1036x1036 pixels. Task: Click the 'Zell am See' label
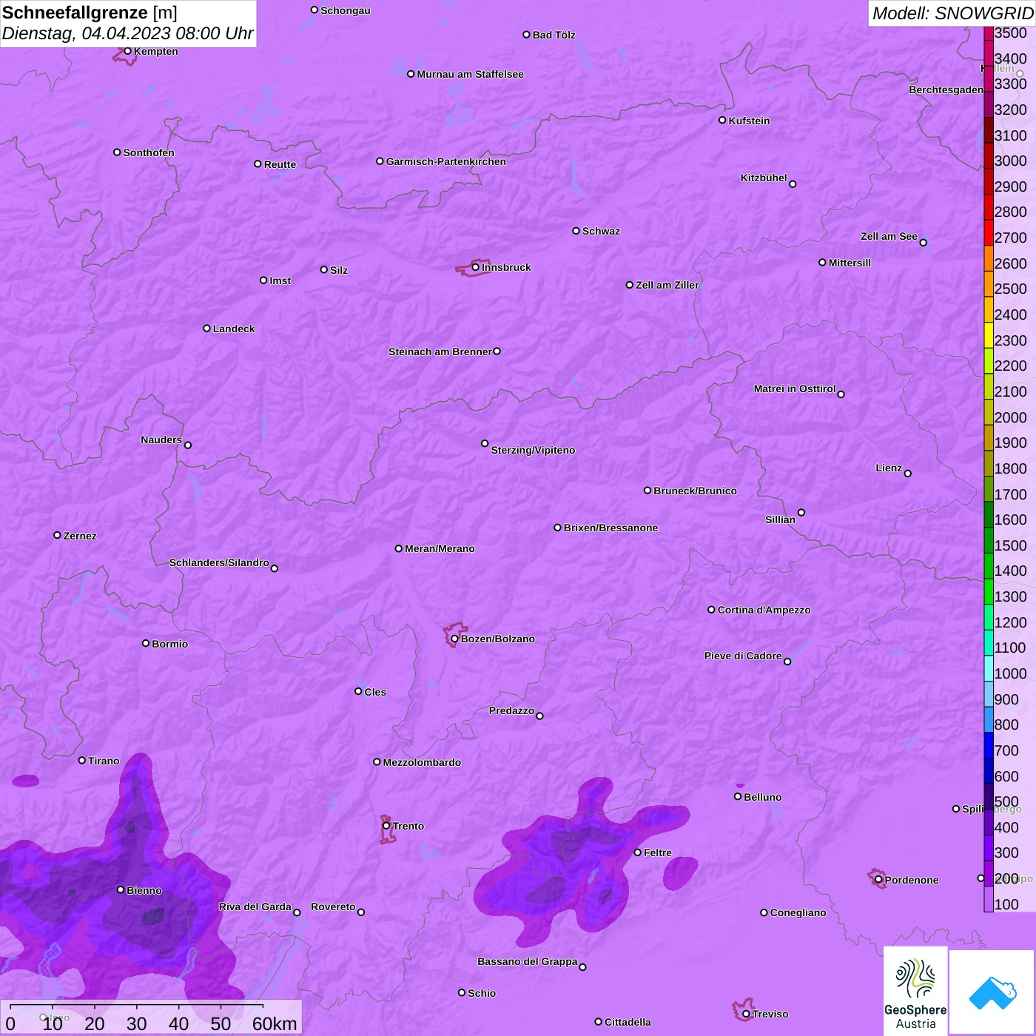tap(889, 236)
